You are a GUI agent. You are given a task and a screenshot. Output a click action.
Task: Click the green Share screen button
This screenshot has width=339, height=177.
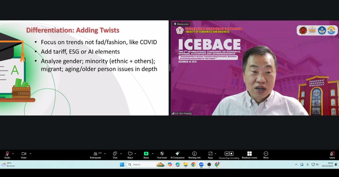pos(146,154)
